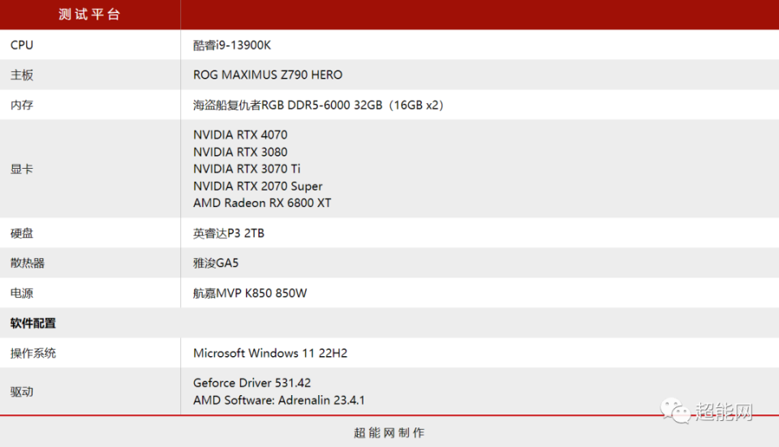Click the 软件配置 section heading
This screenshot has width=779, height=447.
coord(32,324)
